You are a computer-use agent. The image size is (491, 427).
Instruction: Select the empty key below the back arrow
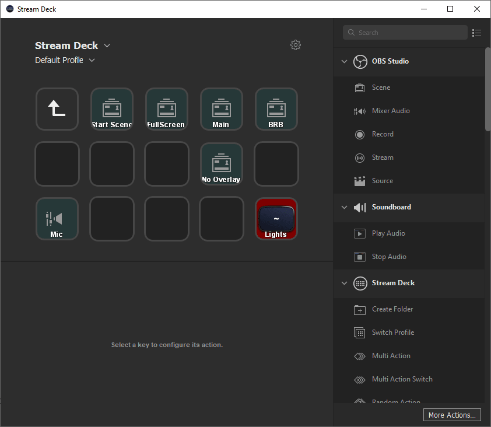tap(57, 163)
